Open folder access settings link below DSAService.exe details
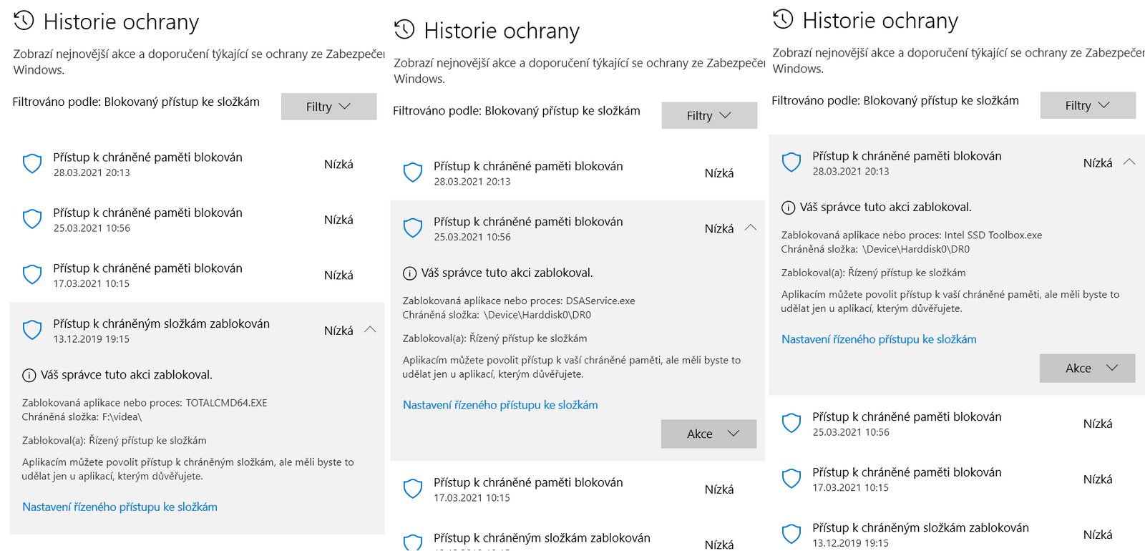 (500, 405)
